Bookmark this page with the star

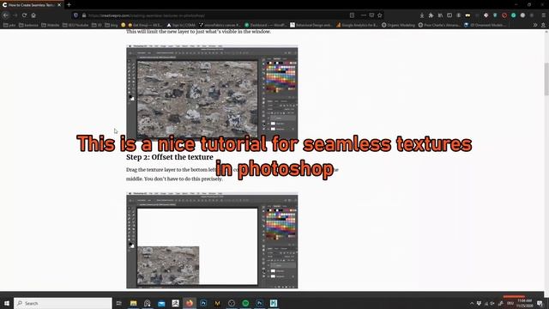pos(380,15)
